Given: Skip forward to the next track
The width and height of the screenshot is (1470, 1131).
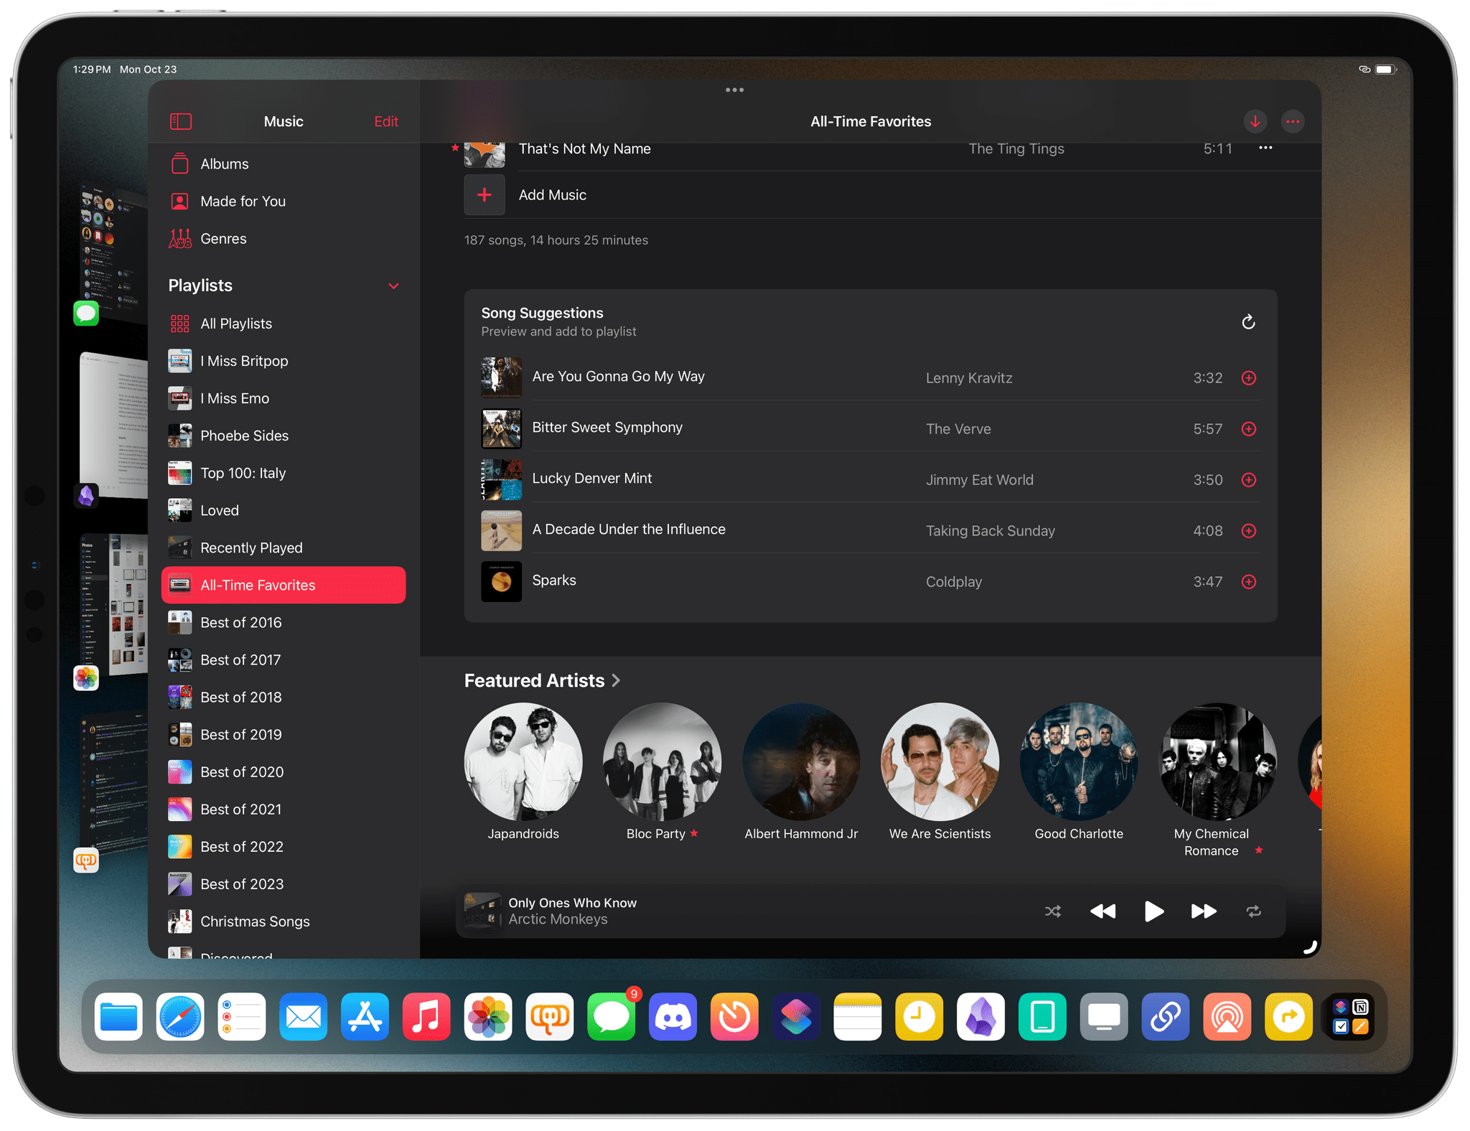Looking at the screenshot, I should click(1204, 911).
